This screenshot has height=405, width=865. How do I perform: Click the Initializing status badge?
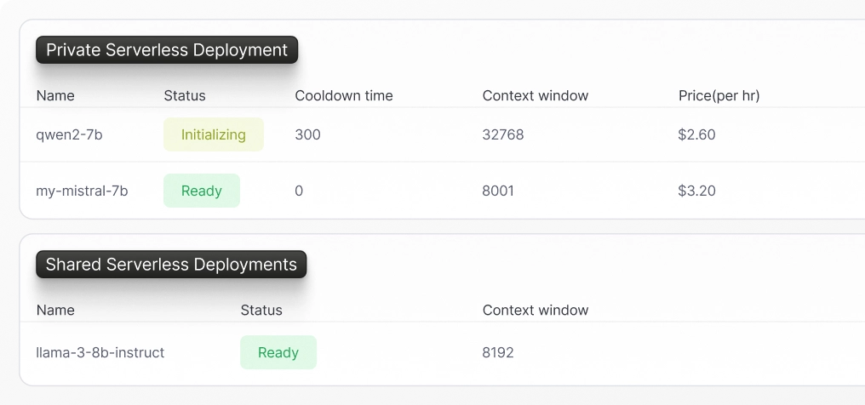click(214, 134)
